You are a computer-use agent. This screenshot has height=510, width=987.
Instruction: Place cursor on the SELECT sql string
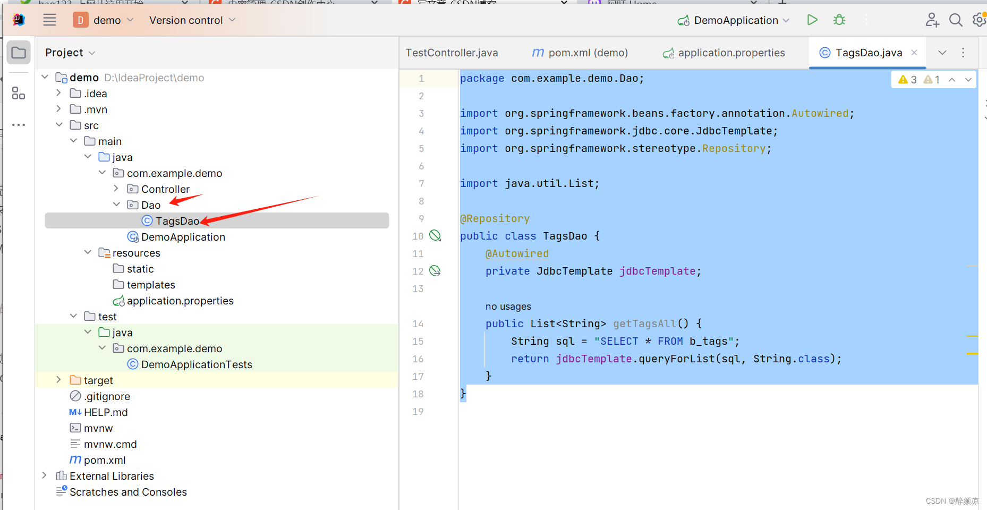[664, 341]
